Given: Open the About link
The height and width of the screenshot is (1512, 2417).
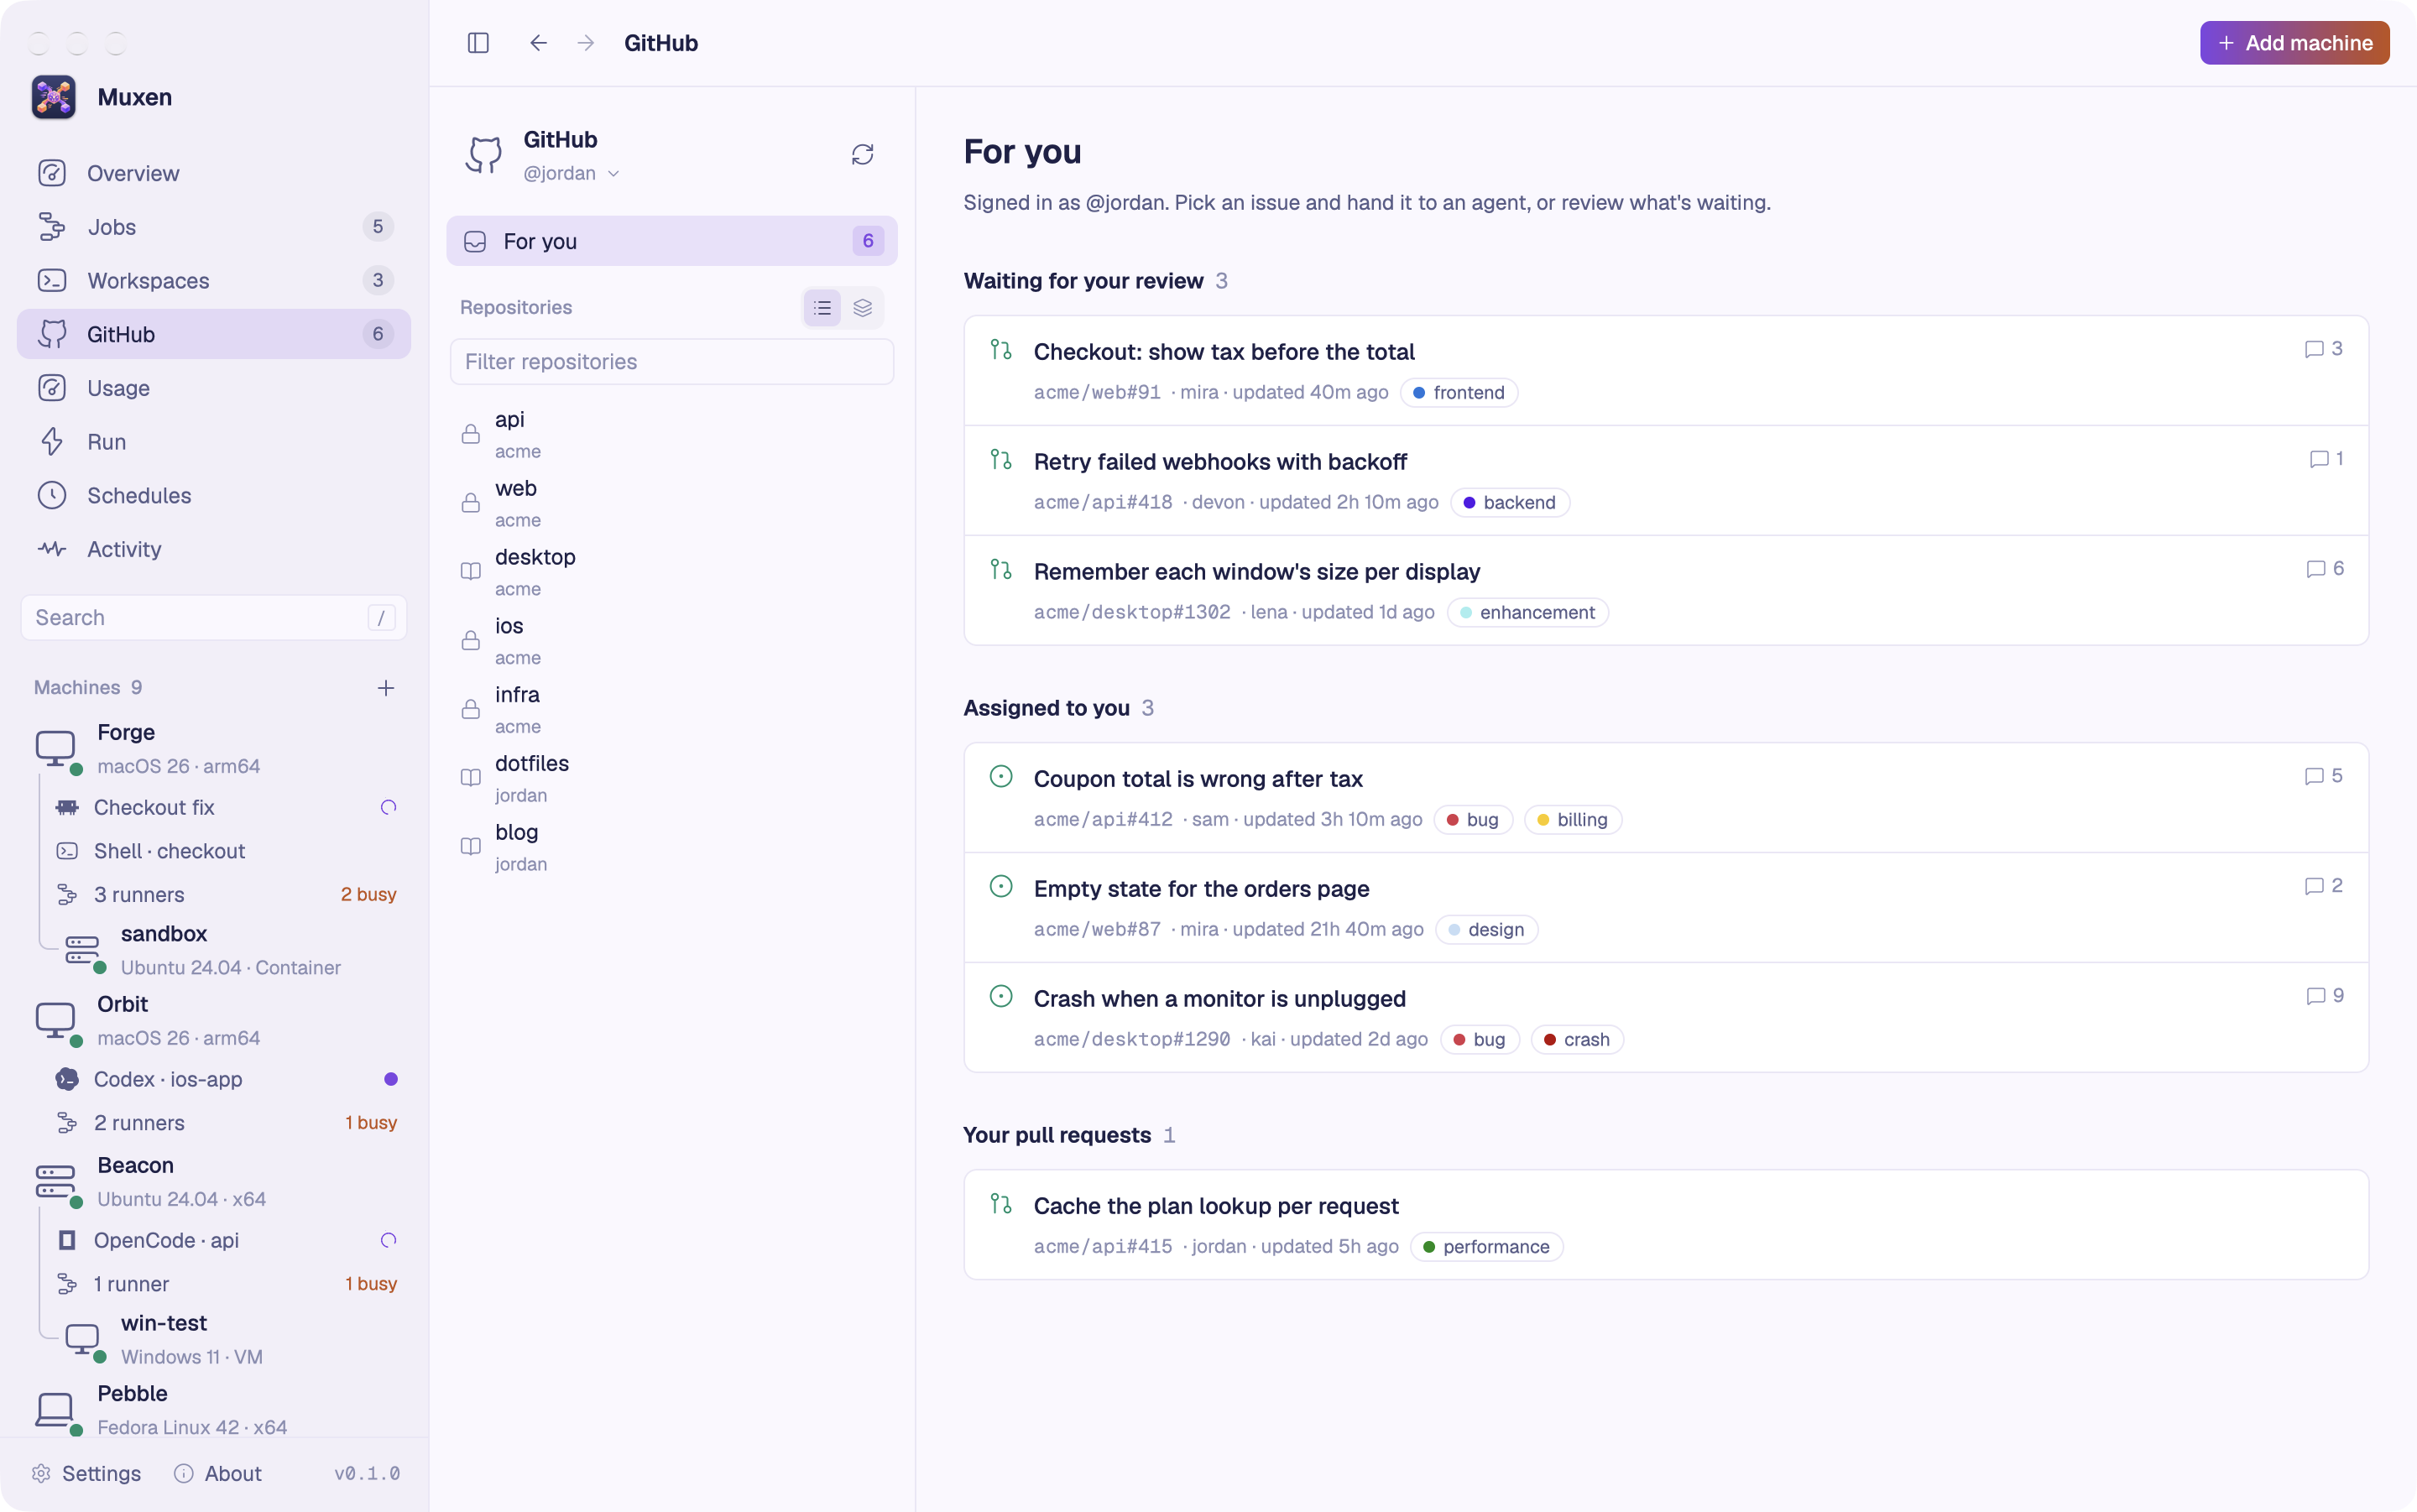Looking at the screenshot, I should (218, 1474).
